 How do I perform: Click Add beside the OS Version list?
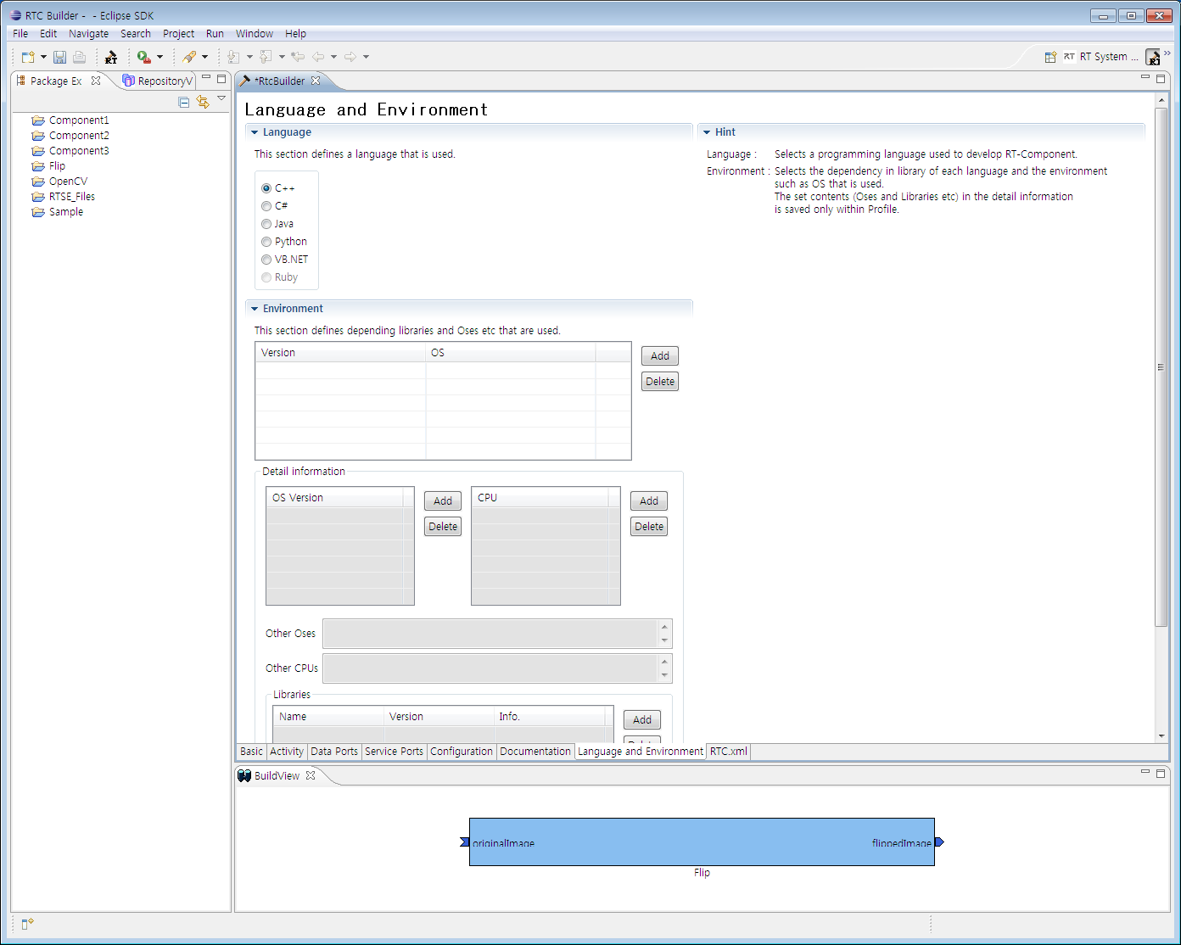[x=443, y=501]
